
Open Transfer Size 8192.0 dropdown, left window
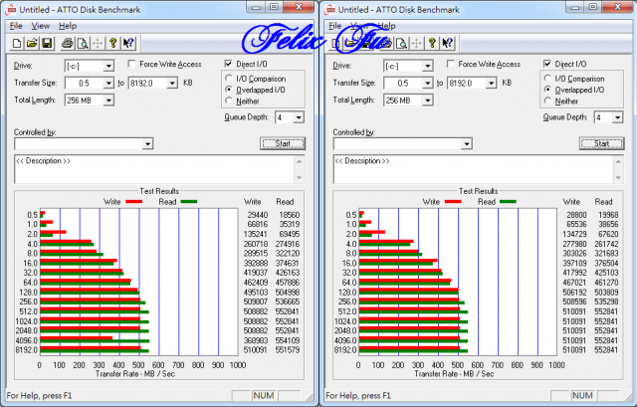[x=172, y=84]
